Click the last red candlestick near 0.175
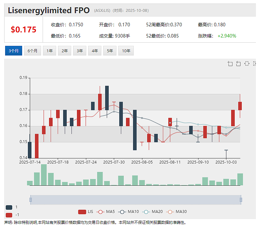This screenshot has width=261, height=228. pyautogui.click(x=240, y=106)
